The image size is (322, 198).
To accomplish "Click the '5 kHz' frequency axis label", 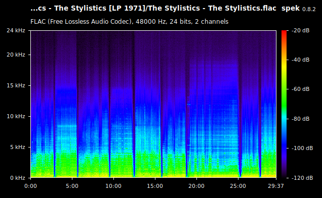I will pos(17,147).
